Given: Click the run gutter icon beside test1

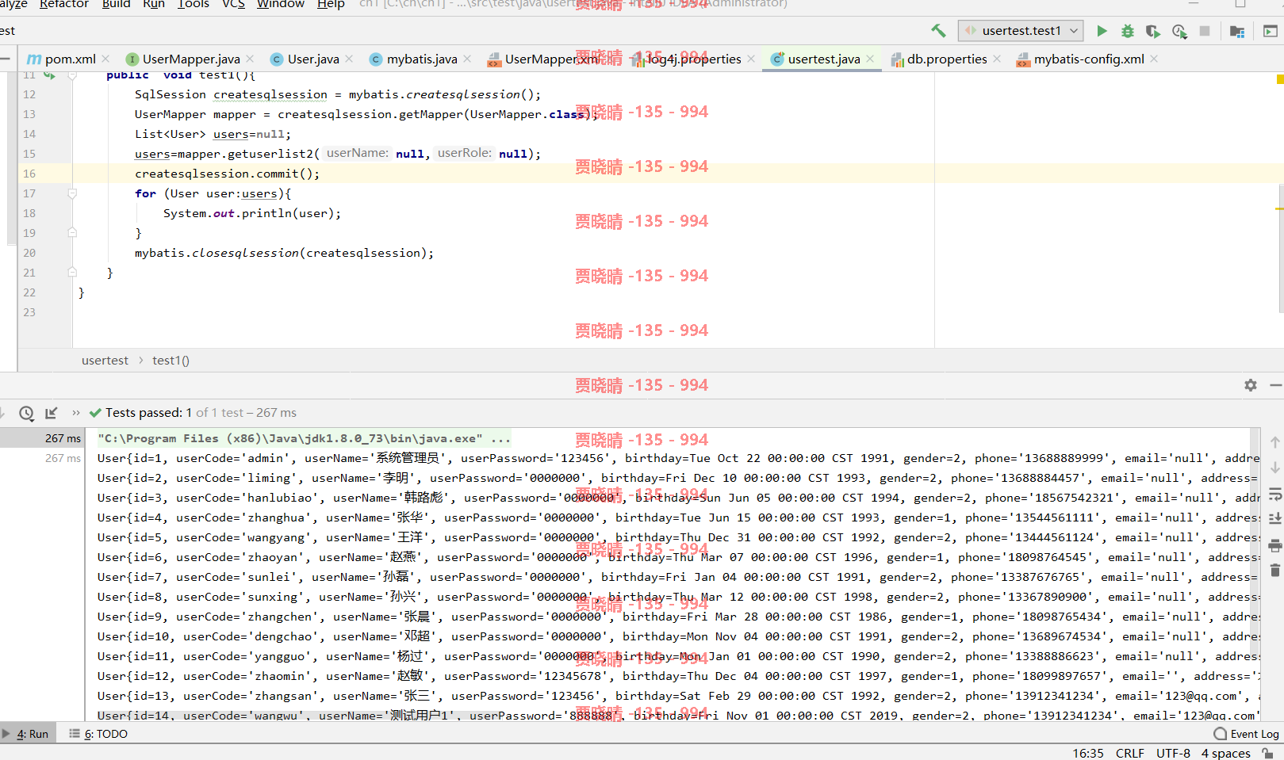Looking at the screenshot, I should (x=49, y=75).
